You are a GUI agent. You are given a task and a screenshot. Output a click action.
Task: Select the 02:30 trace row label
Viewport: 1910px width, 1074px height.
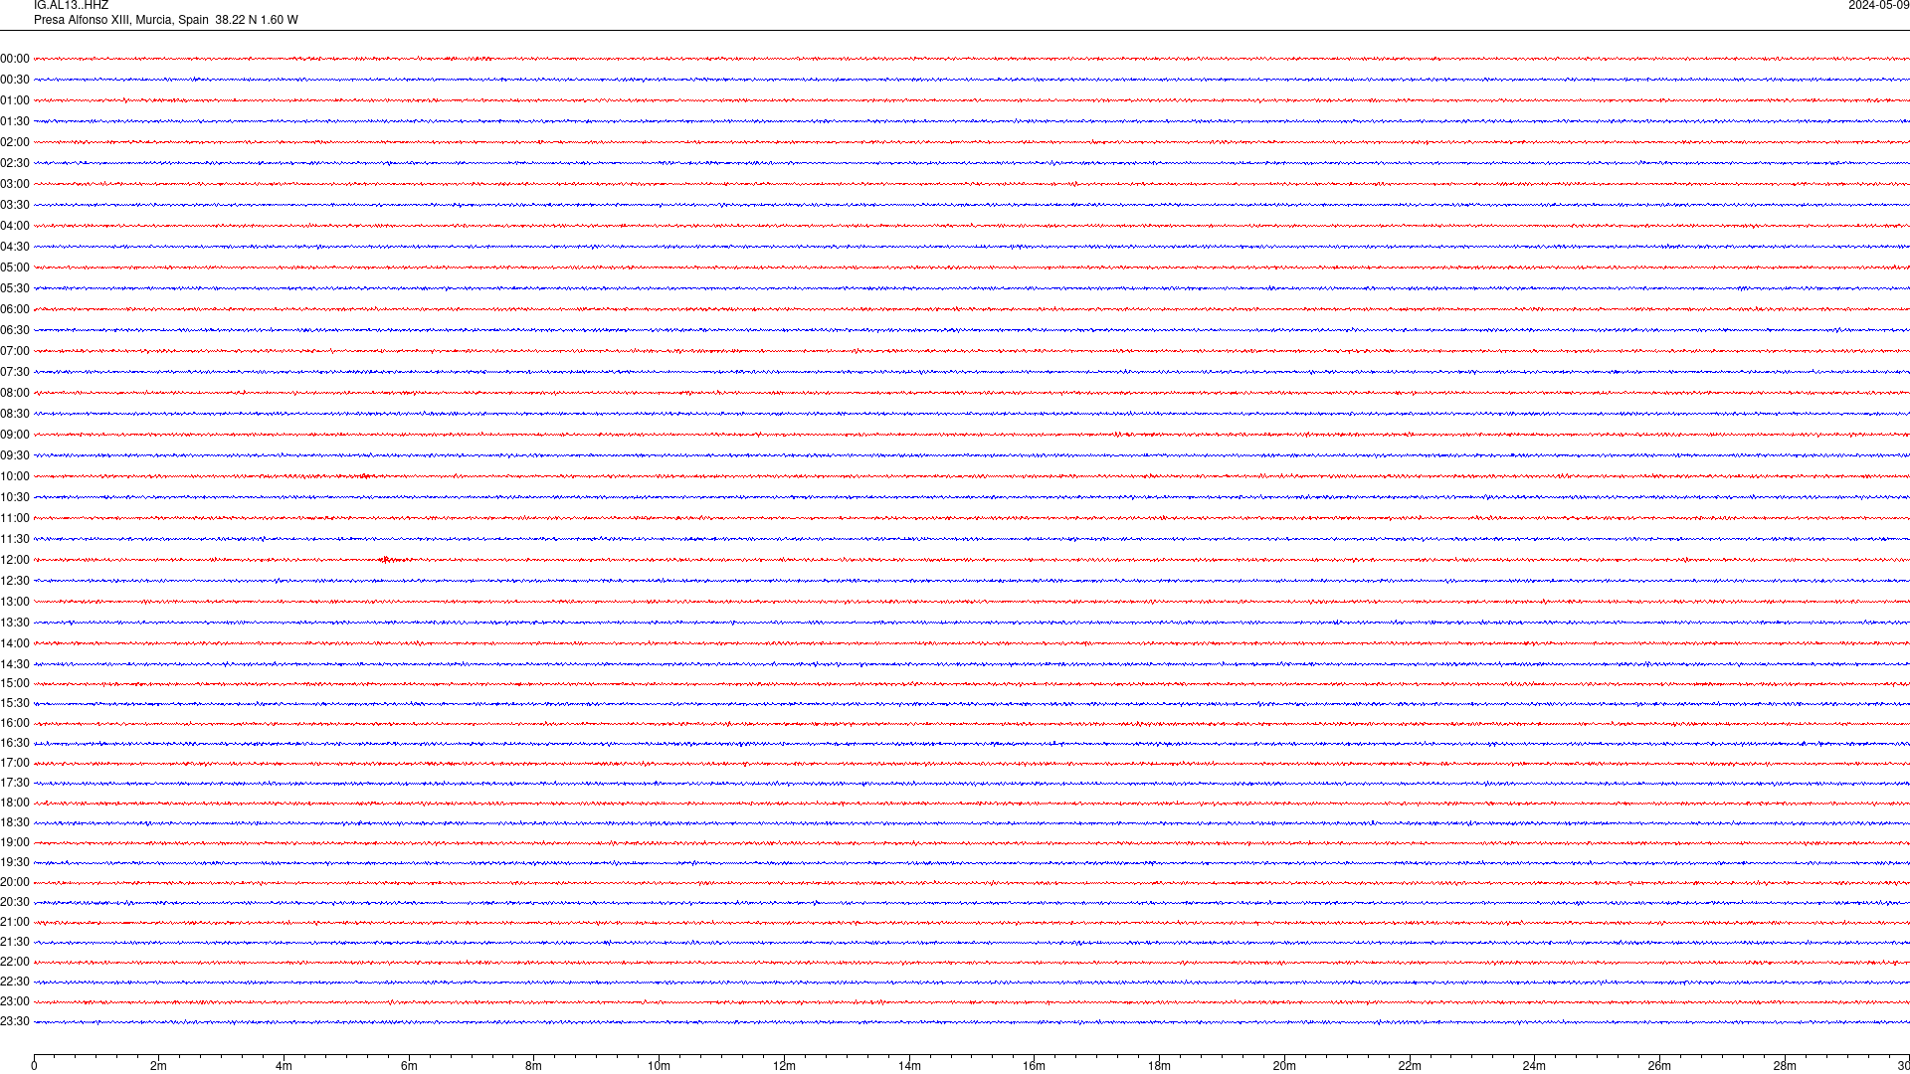click(15, 163)
